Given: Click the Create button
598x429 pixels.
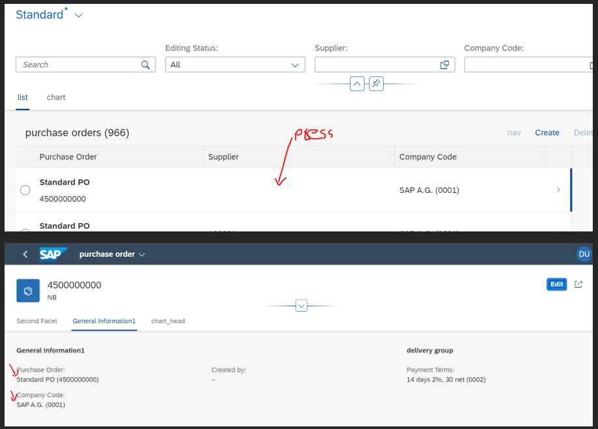Looking at the screenshot, I should (x=547, y=133).
